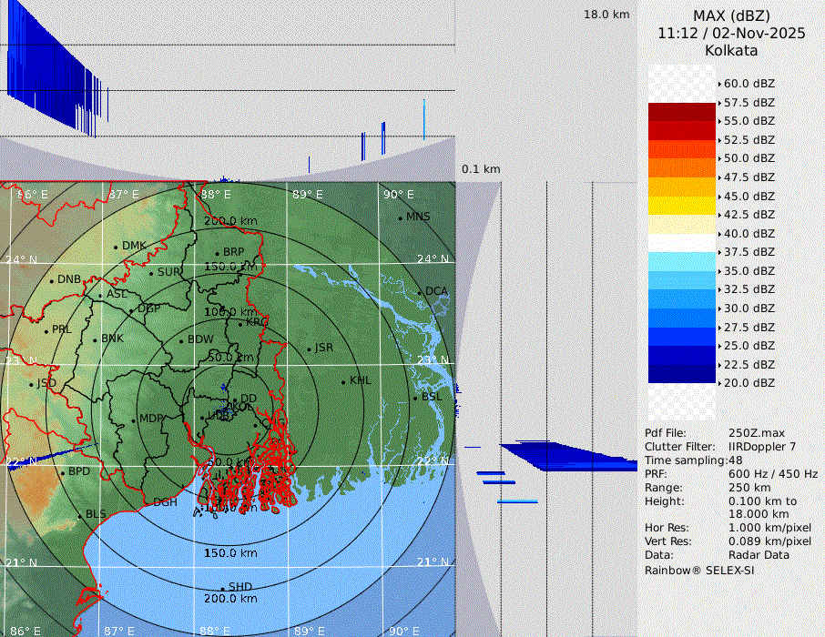Click the KHL station marker
Screen dimensions: 825x637
[x=343, y=381]
